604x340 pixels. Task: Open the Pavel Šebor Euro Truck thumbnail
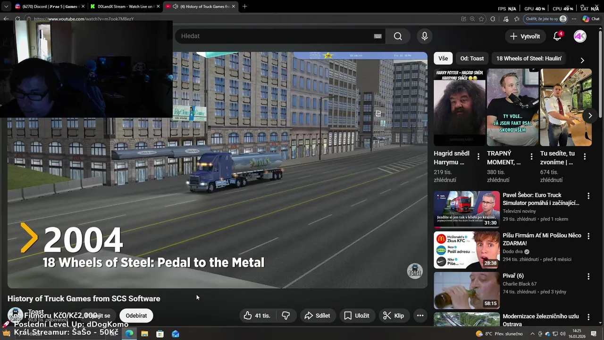(x=467, y=209)
